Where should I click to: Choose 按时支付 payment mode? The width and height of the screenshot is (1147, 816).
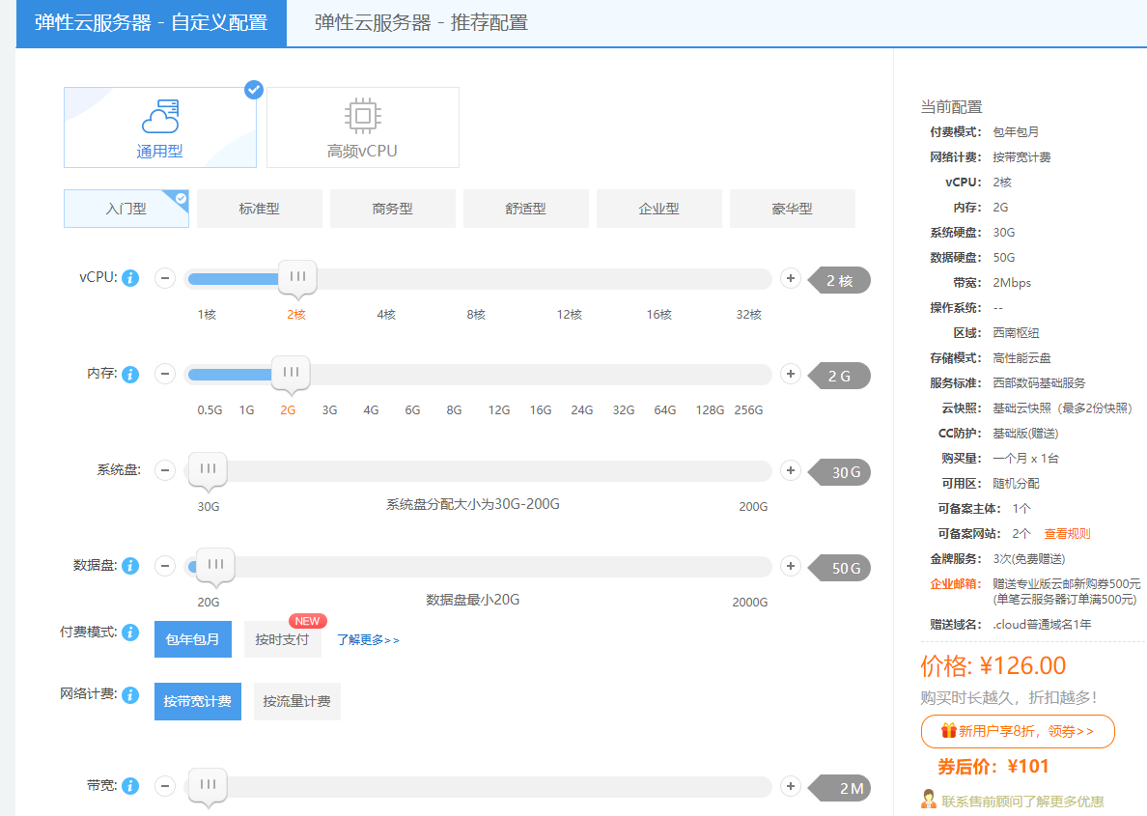(282, 639)
